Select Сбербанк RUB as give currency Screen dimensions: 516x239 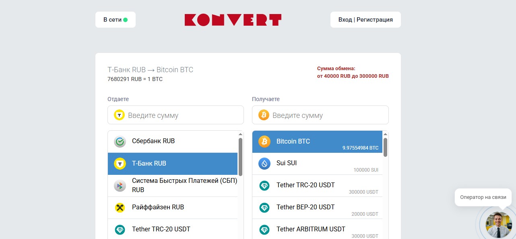tap(173, 142)
